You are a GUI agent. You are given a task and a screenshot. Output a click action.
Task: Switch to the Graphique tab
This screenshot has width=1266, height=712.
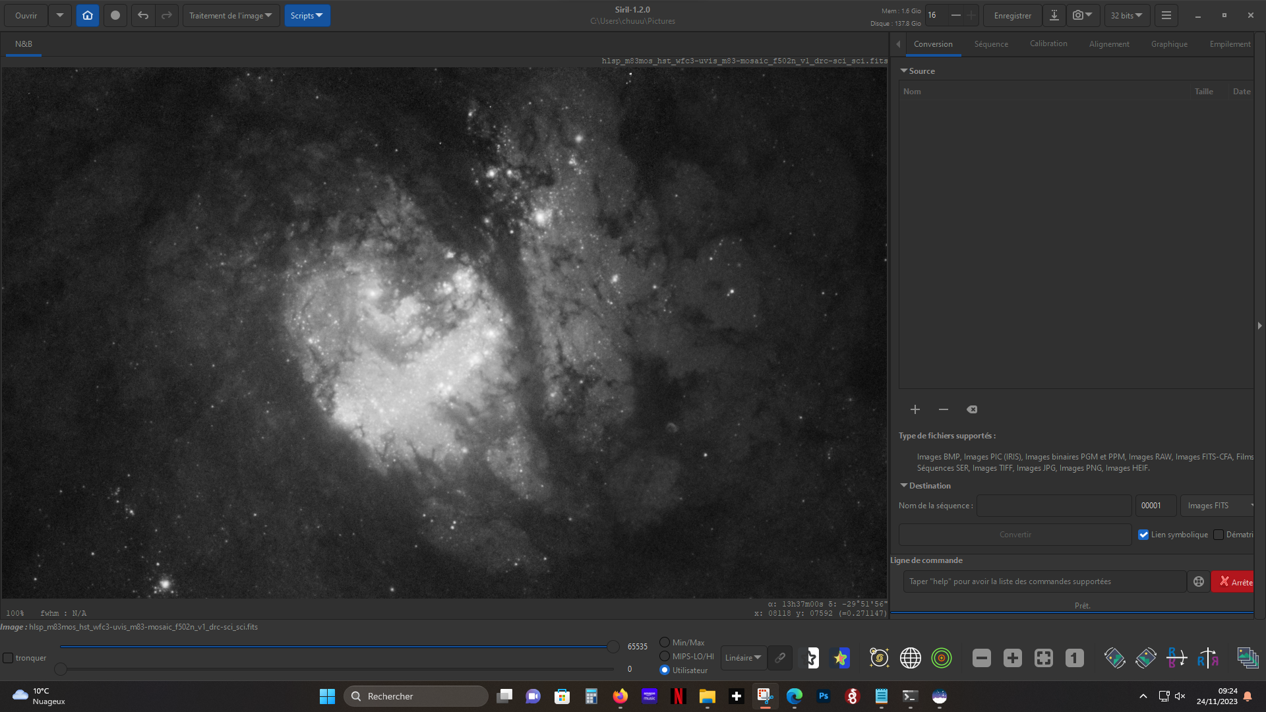point(1169,44)
